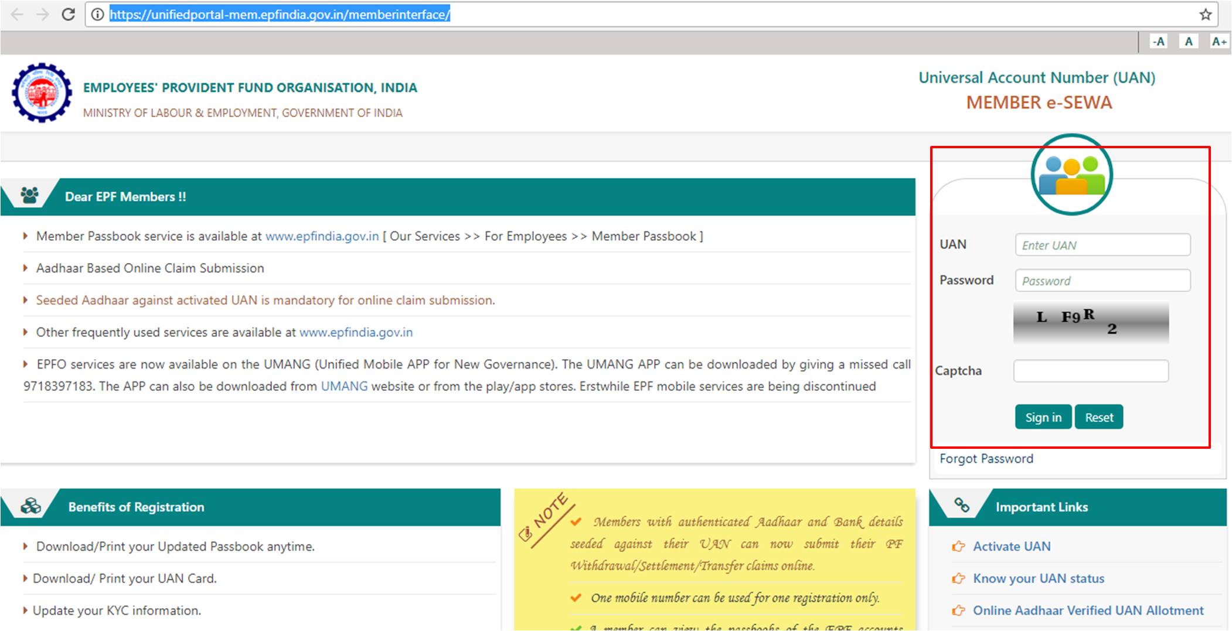Click the Password field
Viewport: 1232px width, 631px height.
1102,281
